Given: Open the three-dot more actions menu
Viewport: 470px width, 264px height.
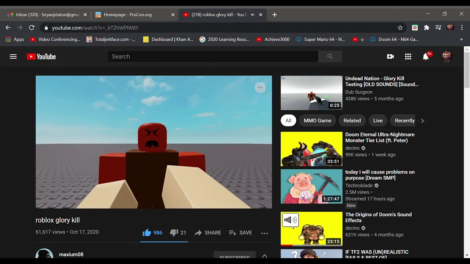Looking at the screenshot, I should click(264, 233).
